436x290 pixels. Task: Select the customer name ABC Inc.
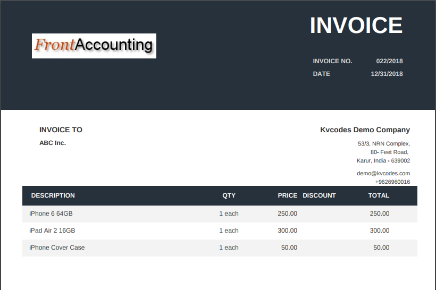tap(53, 143)
